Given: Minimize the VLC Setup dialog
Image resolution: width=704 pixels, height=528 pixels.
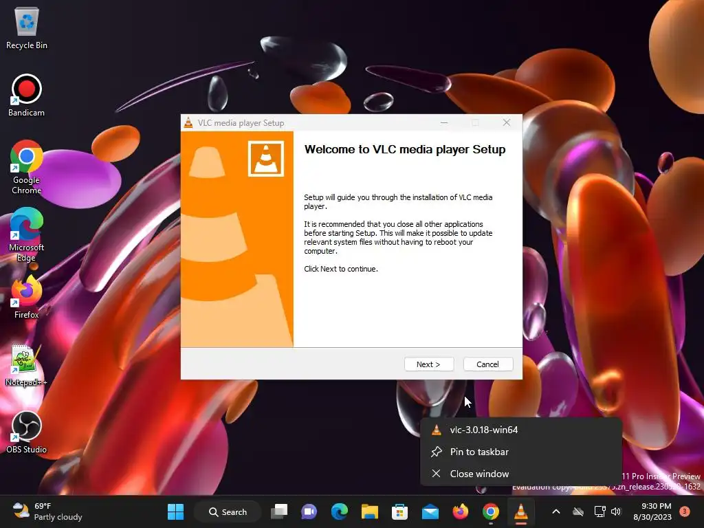Looking at the screenshot, I should (x=444, y=122).
